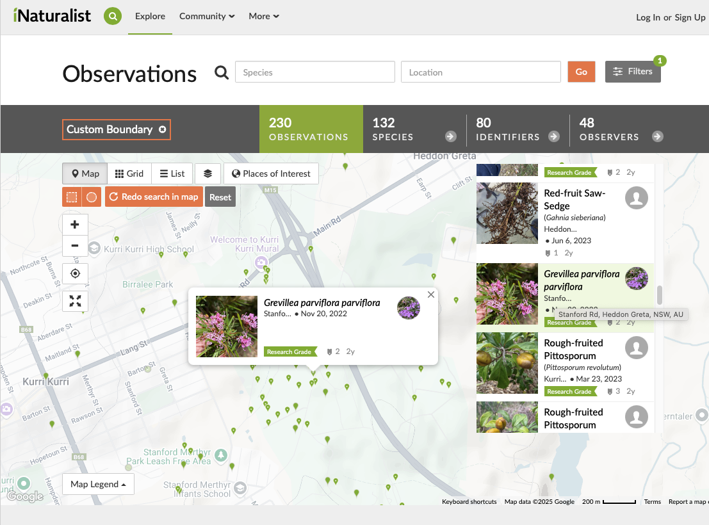Switch to List view

[172, 174]
